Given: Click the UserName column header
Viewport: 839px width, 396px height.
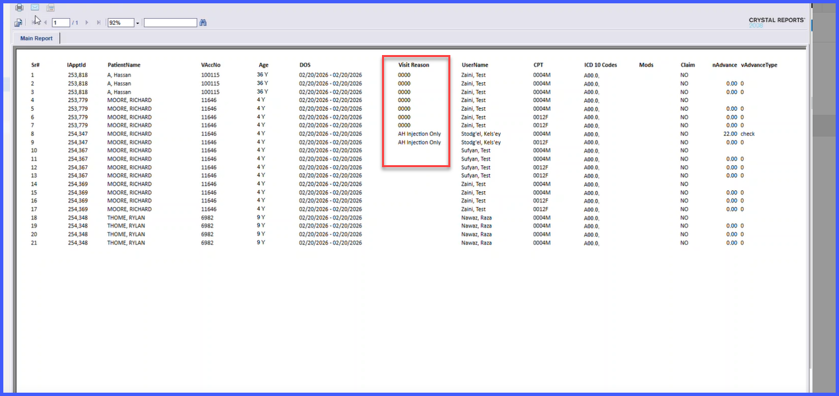Looking at the screenshot, I should [x=475, y=65].
